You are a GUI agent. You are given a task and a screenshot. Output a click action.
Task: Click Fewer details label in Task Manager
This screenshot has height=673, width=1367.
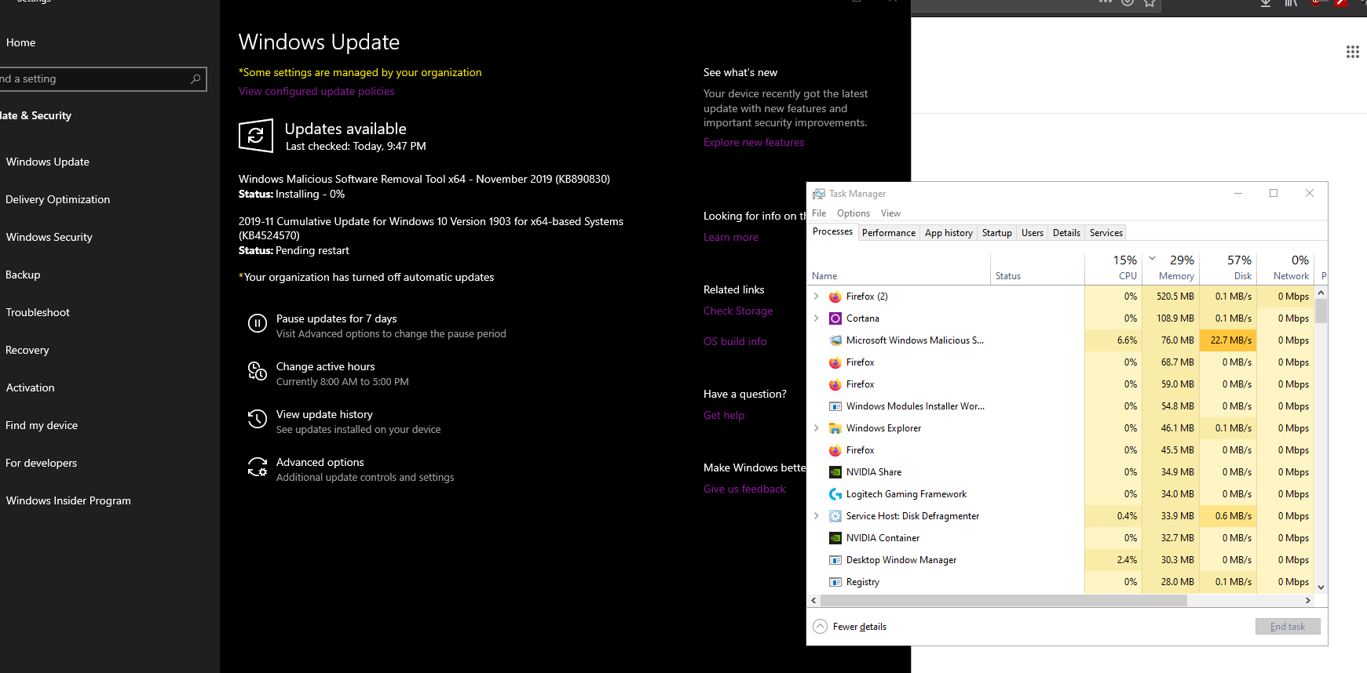(x=860, y=627)
